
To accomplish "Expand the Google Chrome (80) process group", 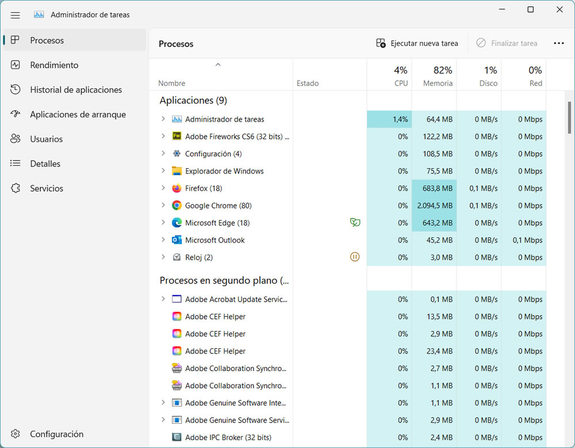I will 163,205.
